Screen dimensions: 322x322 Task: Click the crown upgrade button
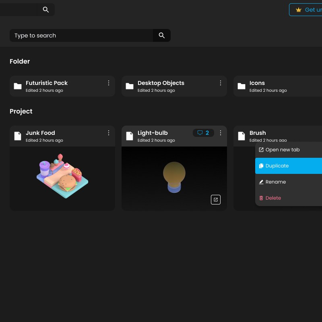click(x=306, y=10)
